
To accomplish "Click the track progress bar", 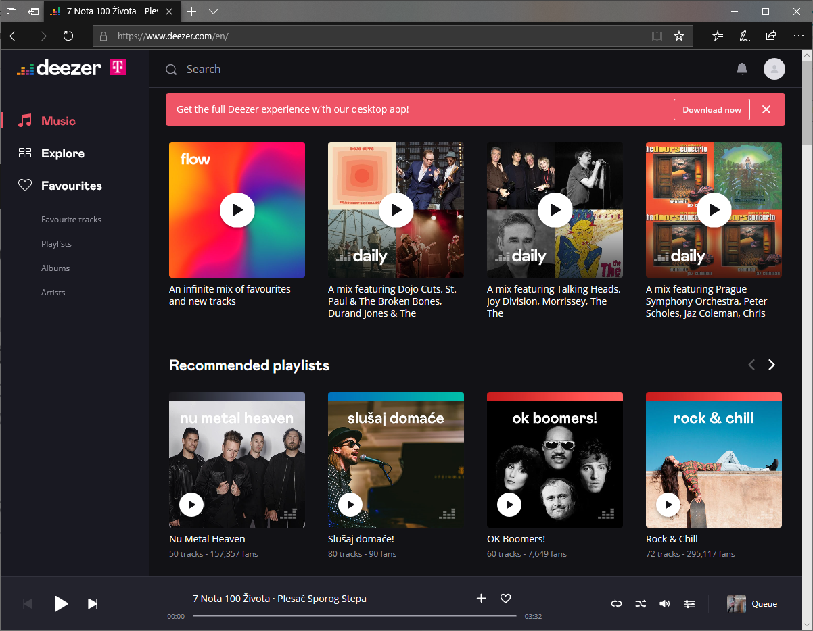I will tap(354, 616).
